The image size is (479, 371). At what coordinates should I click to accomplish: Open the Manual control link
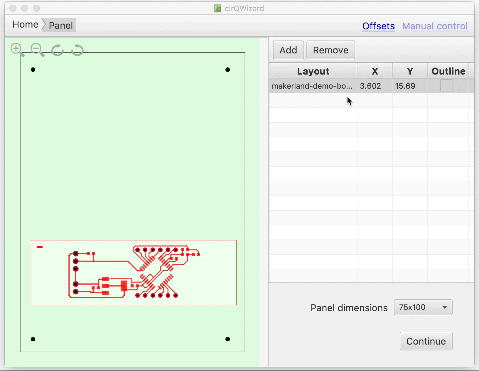(435, 26)
